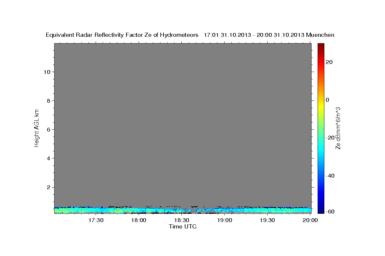The image size is (385, 256).
Task: Click the '19:30' time tick label
Action: tap(267, 220)
